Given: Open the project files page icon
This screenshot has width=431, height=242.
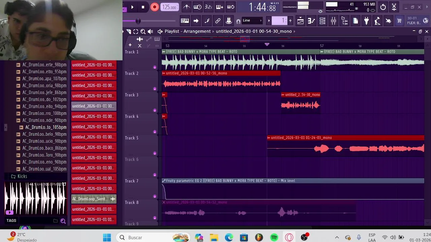Looking at the screenshot, I should [356, 21].
